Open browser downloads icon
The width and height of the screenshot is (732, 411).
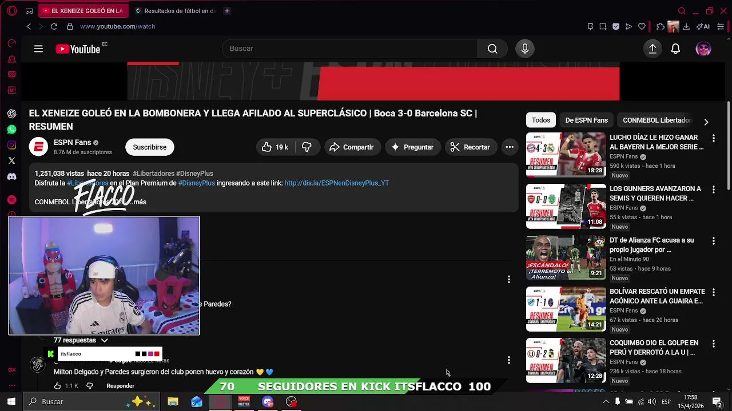click(686, 26)
